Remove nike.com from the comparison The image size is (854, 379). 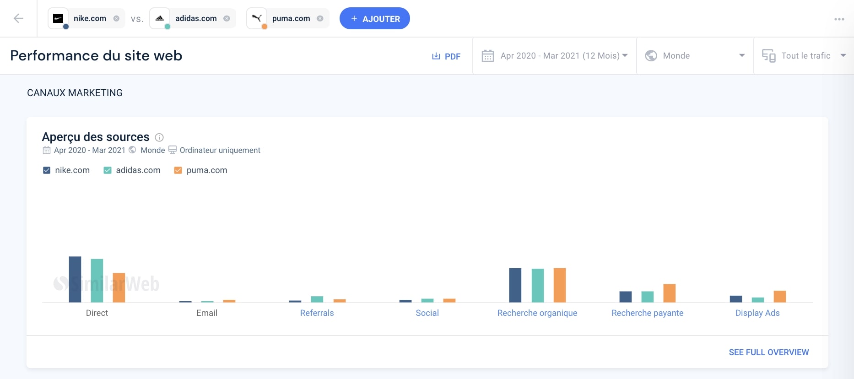(116, 18)
